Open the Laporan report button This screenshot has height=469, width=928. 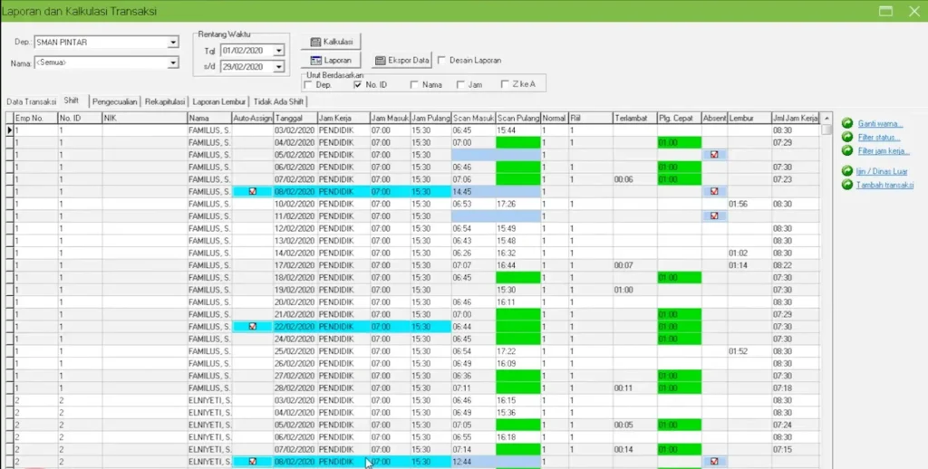(331, 60)
